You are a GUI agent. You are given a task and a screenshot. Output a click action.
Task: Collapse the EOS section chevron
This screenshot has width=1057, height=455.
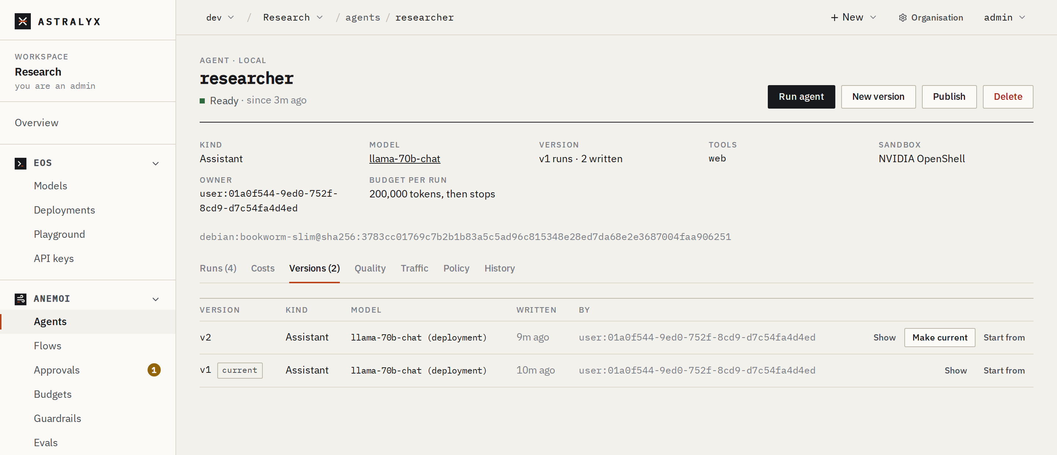tap(156, 163)
